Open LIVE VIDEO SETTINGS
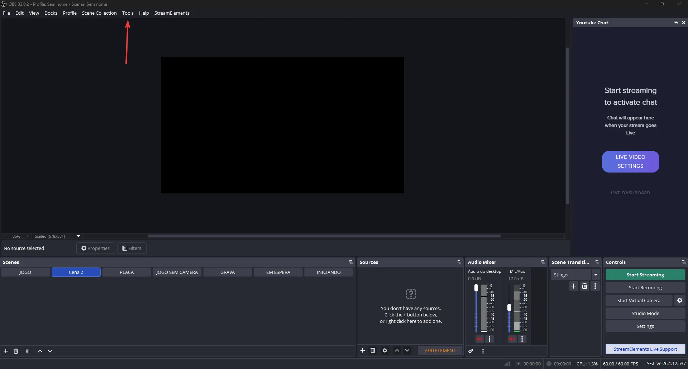Screen dimensions: 688x369 coord(630,162)
